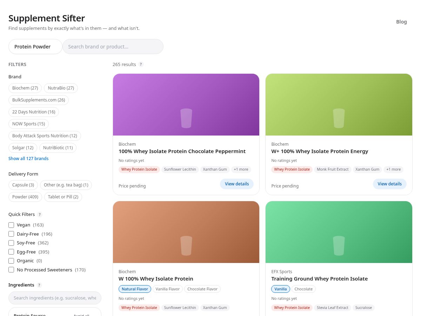Click Monk Fruit Extract ingredient tag

tap(333, 169)
